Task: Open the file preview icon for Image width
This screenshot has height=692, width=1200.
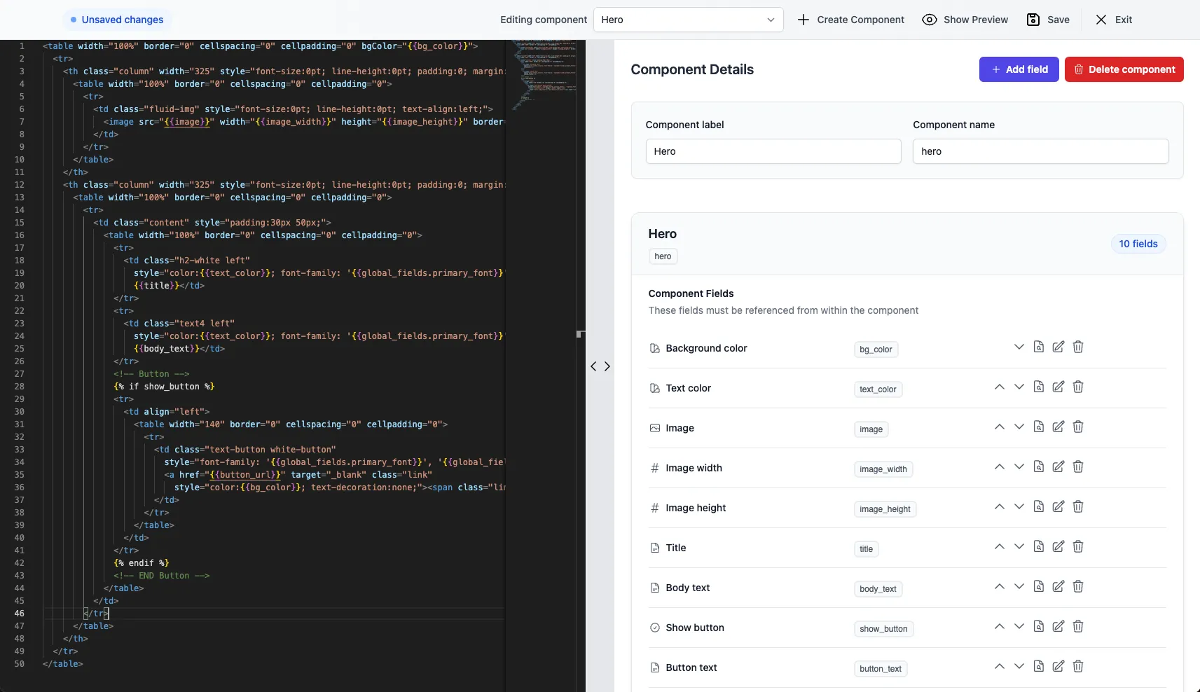Action: [x=1038, y=466]
